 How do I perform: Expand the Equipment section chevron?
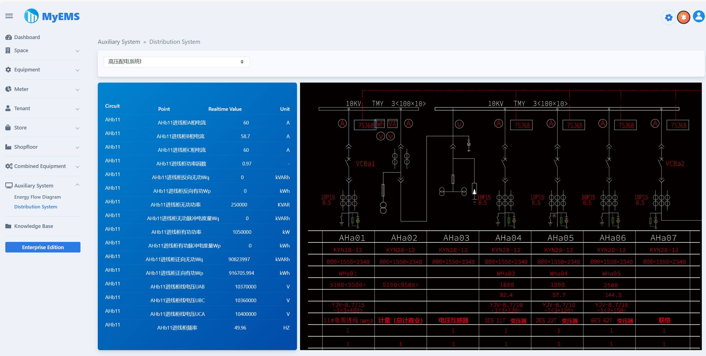(x=77, y=70)
